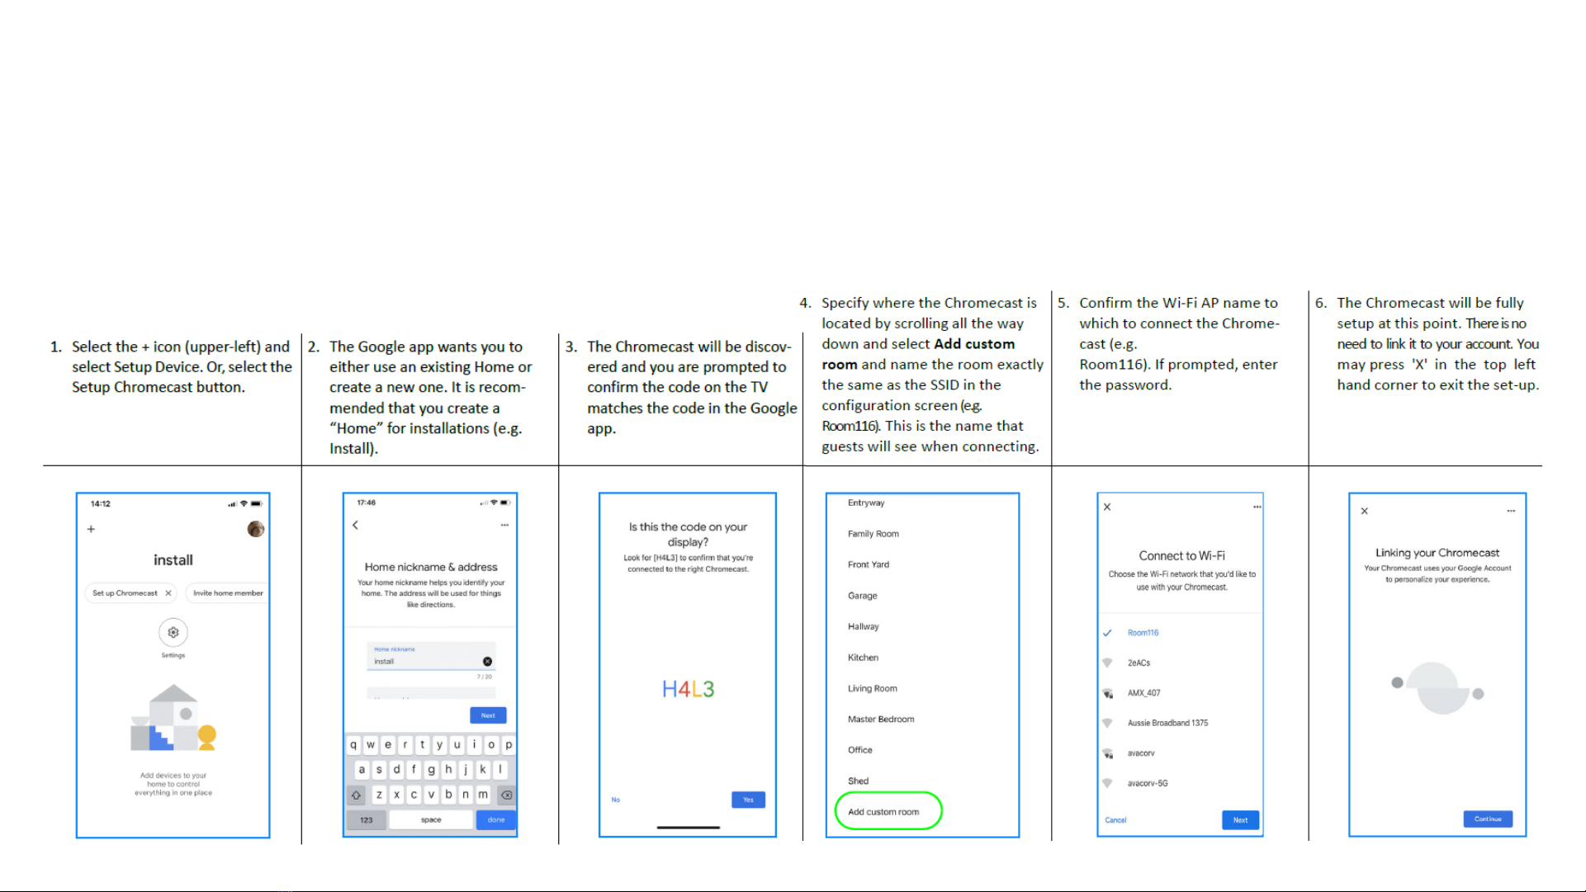Select Entryway from the room list
This screenshot has height=892, width=1586.
[x=866, y=503]
